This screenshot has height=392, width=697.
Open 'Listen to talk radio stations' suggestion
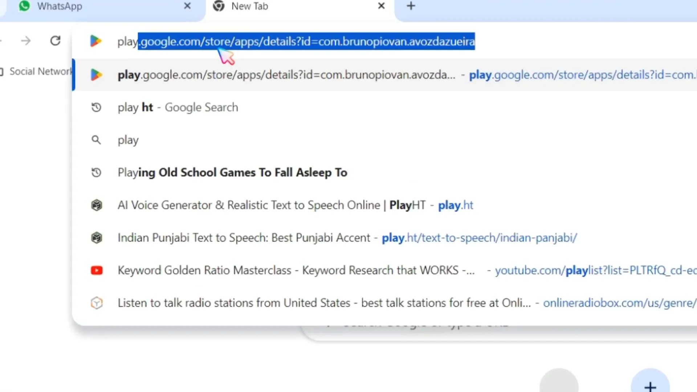[384, 303]
